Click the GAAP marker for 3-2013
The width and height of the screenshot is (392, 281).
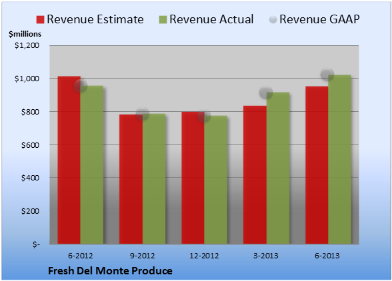click(266, 92)
